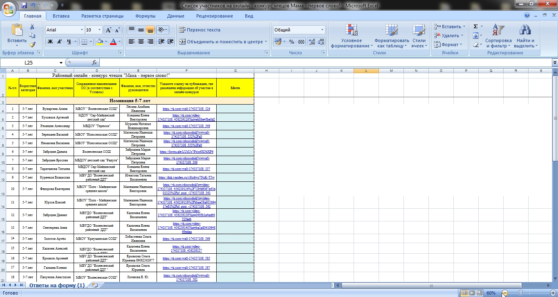Toggle Перенос текста wrap text
The width and height of the screenshot is (558, 297).
(199, 30)
